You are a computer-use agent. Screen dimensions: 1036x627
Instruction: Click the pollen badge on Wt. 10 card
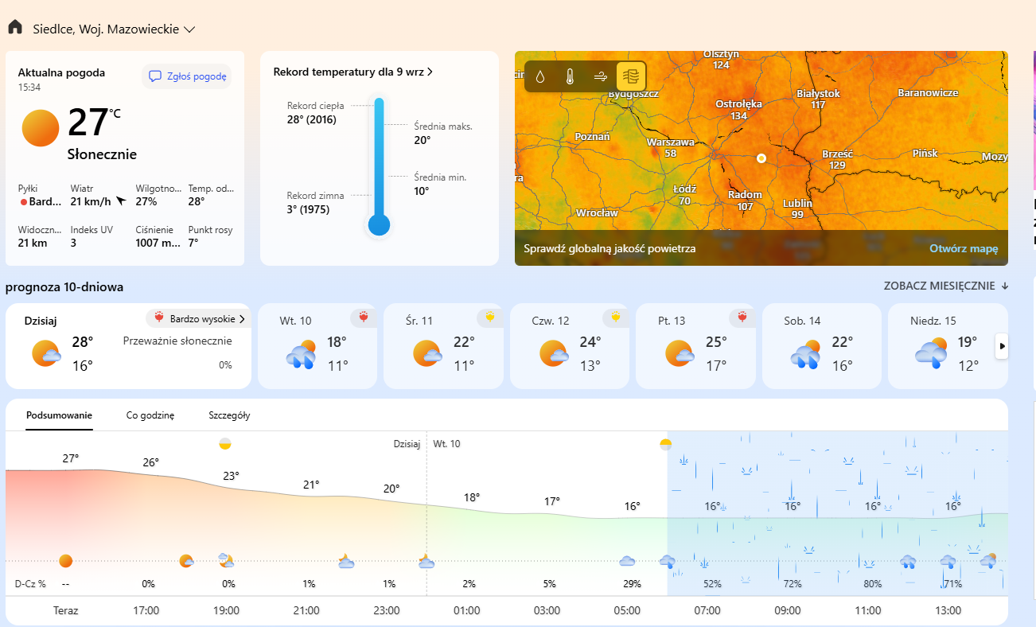(x=364, y=317)
